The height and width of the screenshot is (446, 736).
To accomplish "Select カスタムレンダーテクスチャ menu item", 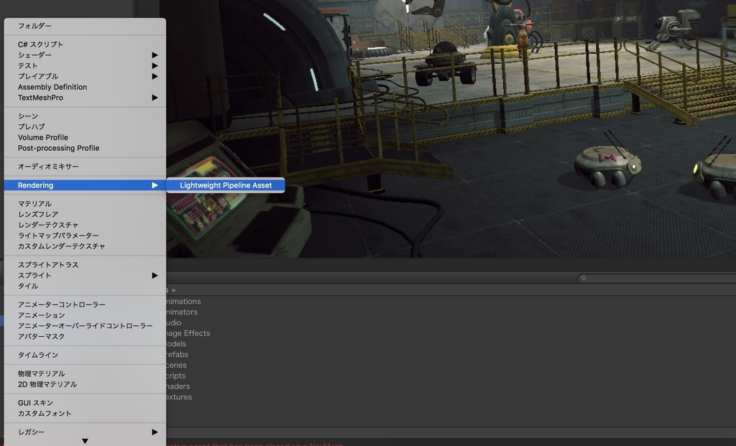I will tap(85, 246).
